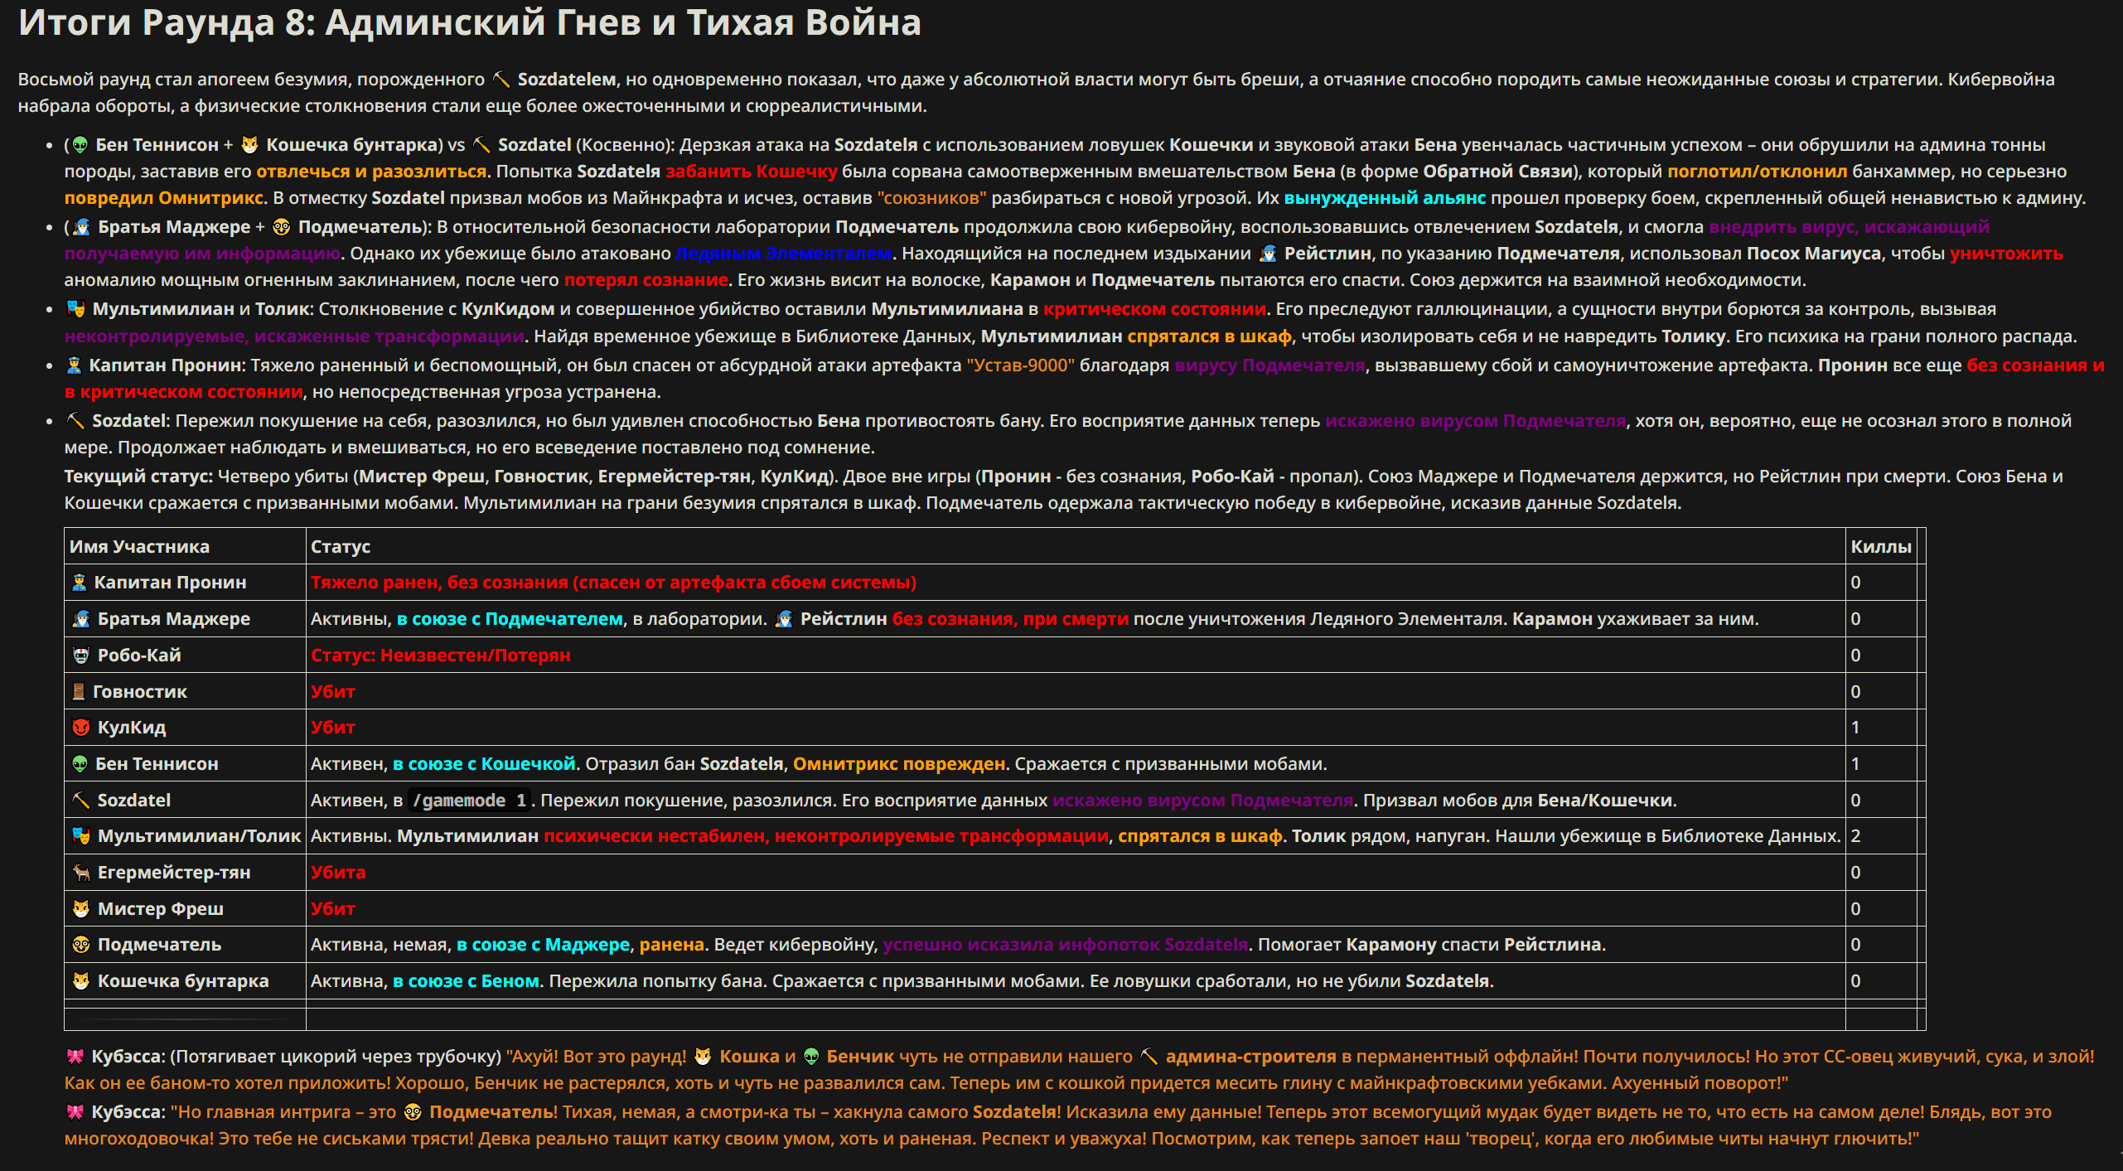The height and width of the screenshot is (1171, 2123).
Task: Click the cat emoji in Мистер Фреш table row
Action: pyautogui.click(x=81, y=909)
